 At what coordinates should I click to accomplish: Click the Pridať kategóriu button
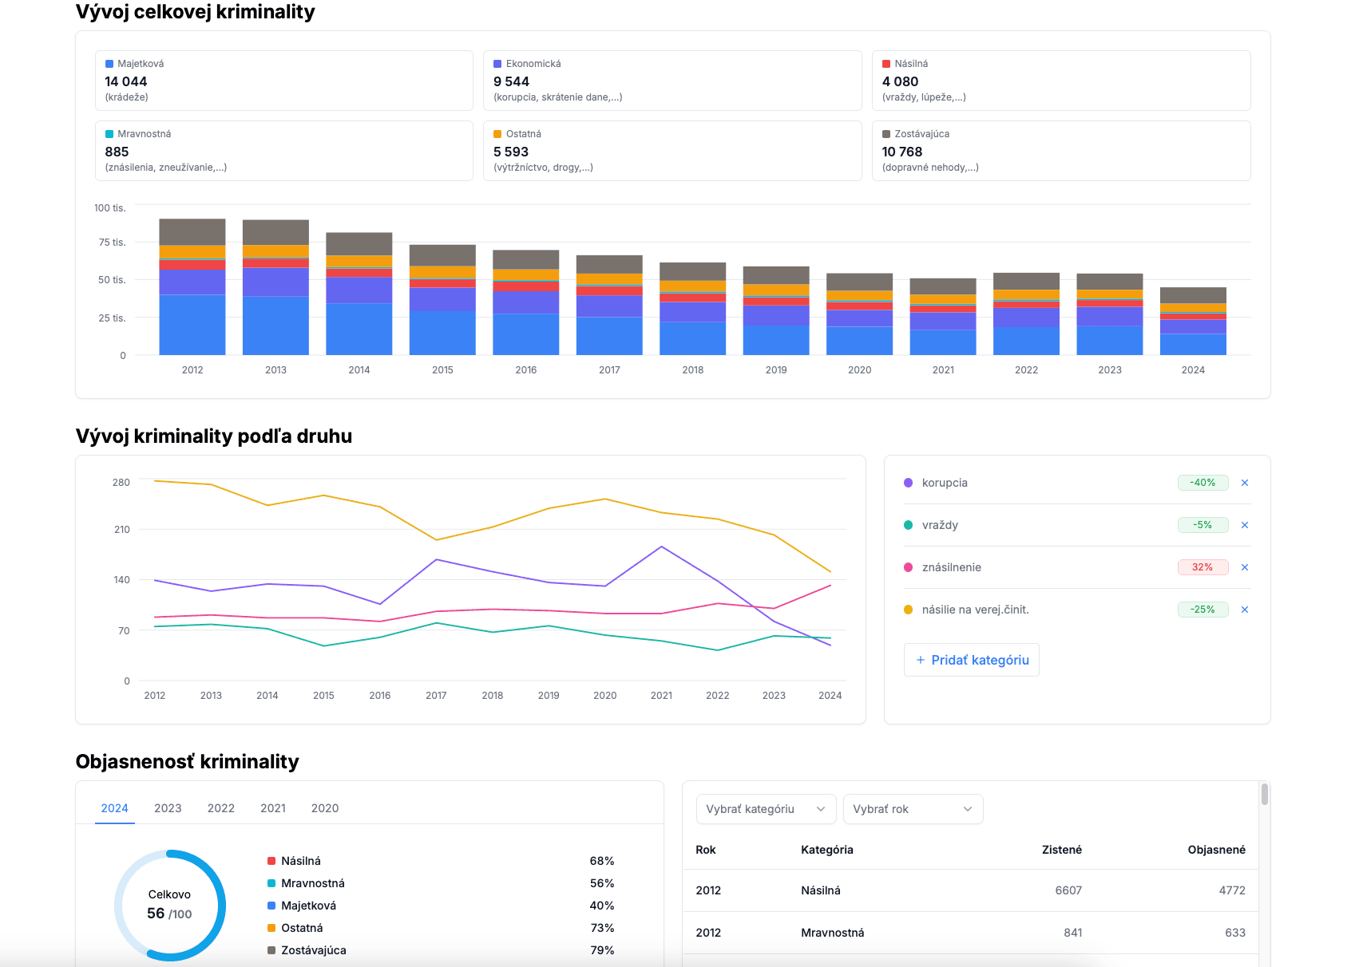[971, 660]
